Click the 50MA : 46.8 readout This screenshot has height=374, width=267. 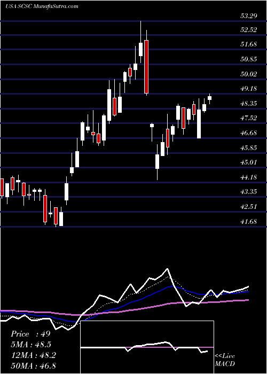pos(33,365)
